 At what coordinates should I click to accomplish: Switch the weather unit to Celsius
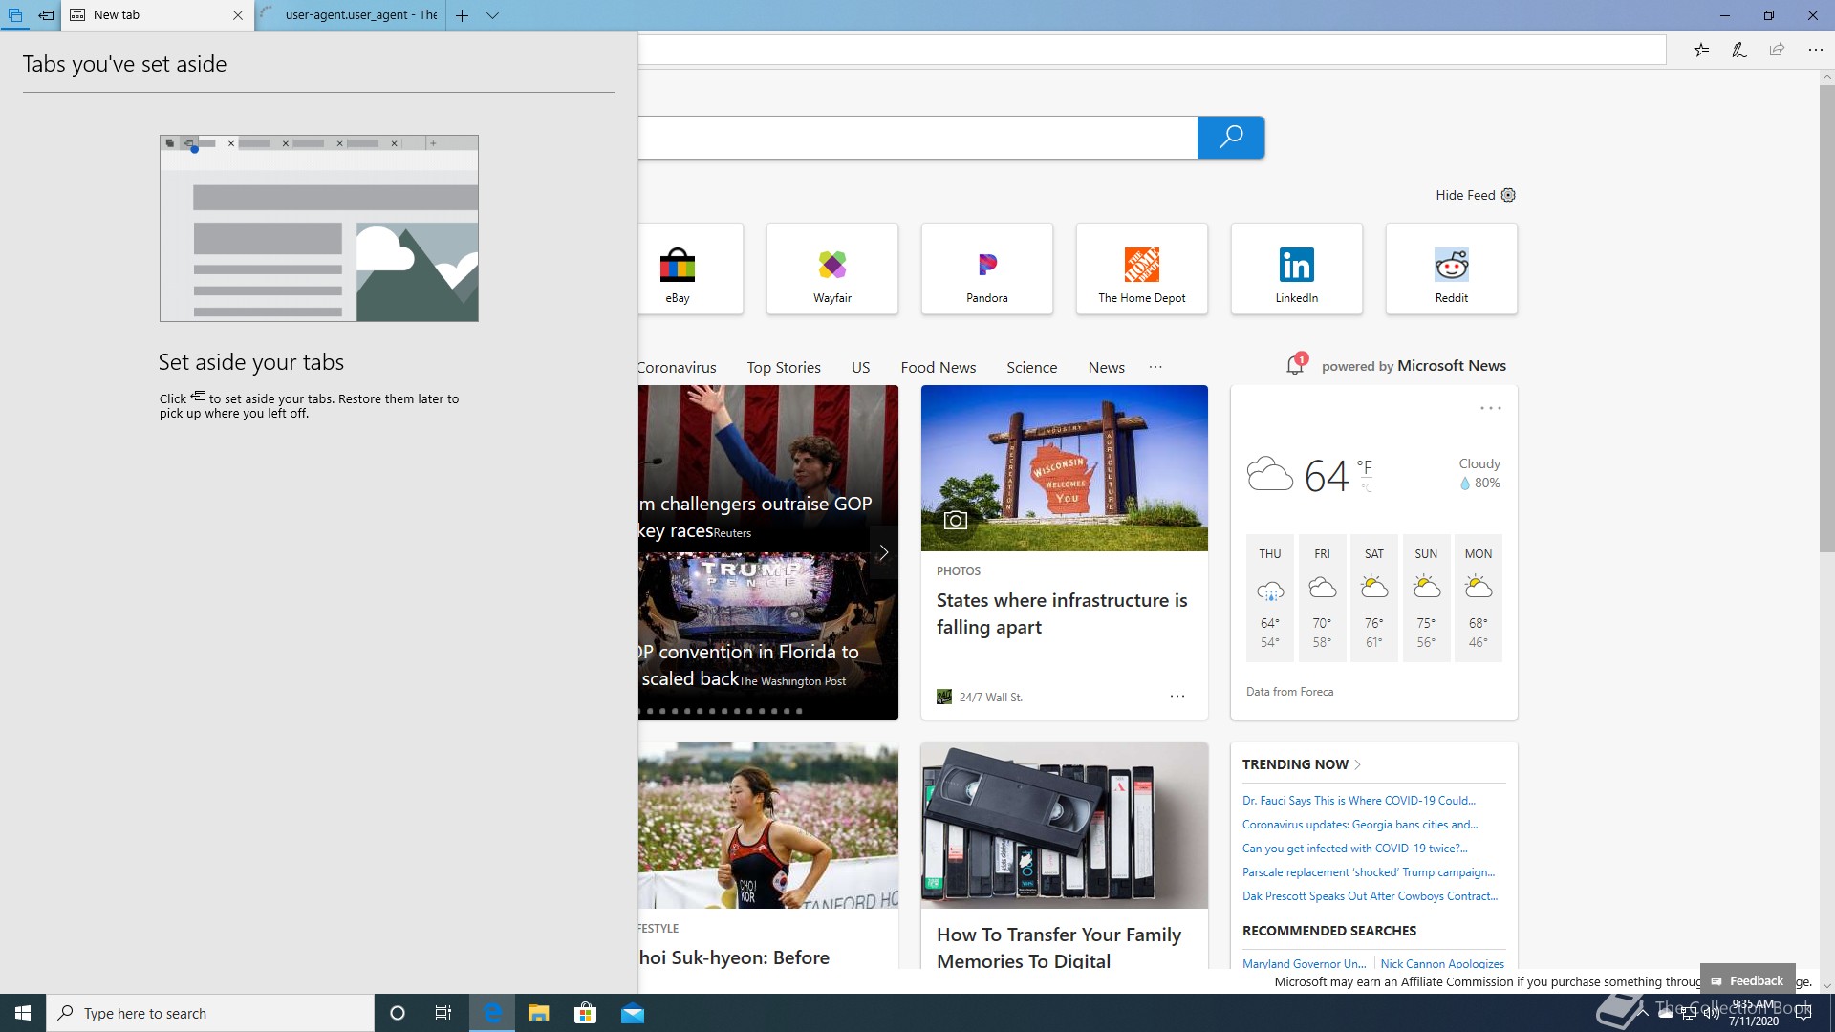tap(1367, 487)
